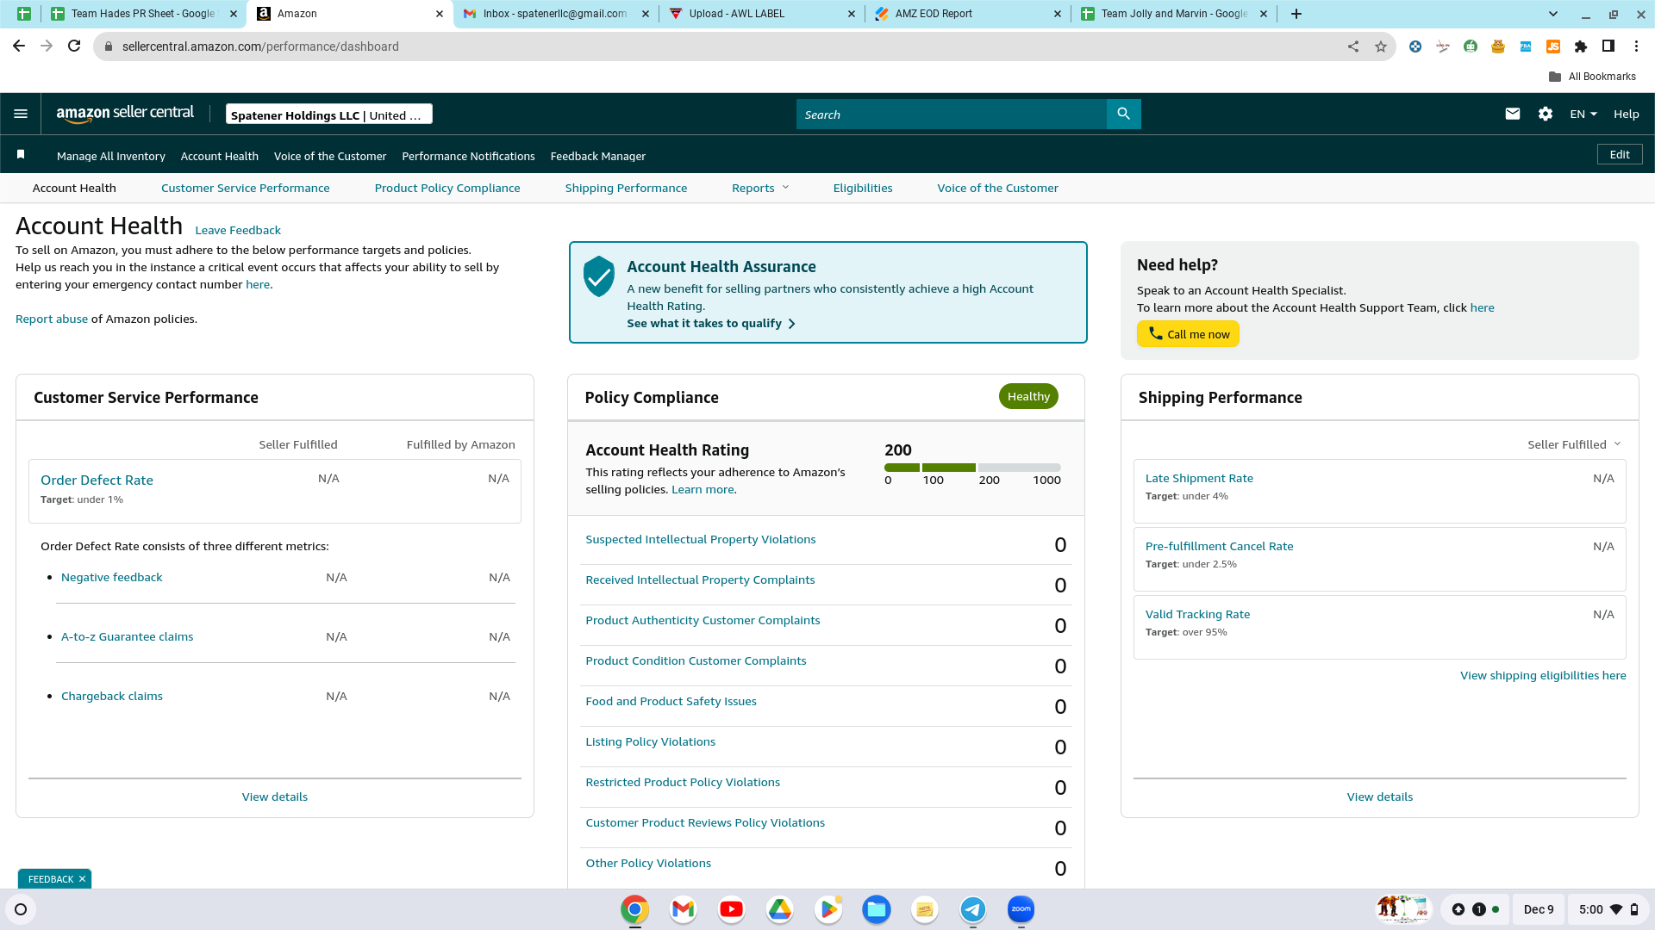The height and width of the screenshot is (930, 1655).
Task: Close the FEEDBACK tag with its X
Action: 82,879
